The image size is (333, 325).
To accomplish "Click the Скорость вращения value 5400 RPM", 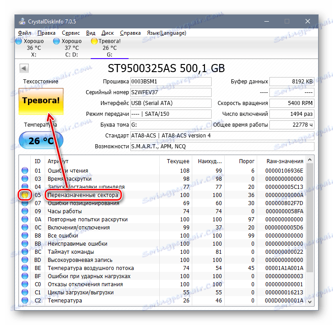I will click(292, 103).
